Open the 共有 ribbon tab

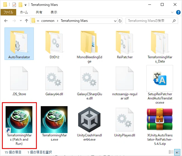pyautogui.click(x=39, y=12)
